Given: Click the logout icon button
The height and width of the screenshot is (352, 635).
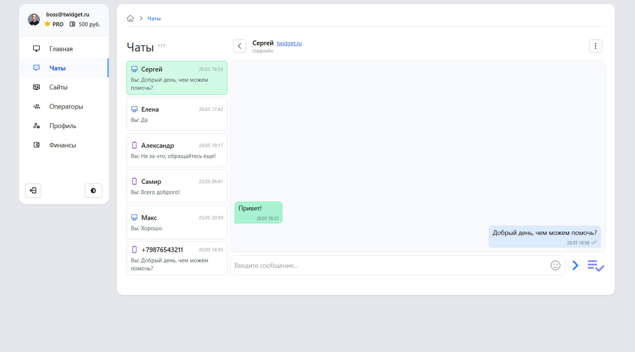Looking at the screenshot, I should tap(33, 190).
